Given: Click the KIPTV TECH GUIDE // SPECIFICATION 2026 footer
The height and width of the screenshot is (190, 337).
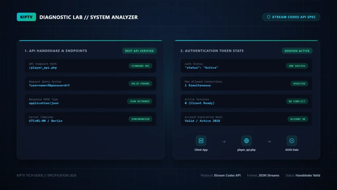Looking at the screenshot, I should pyautogui.click(x=46, y=175).
